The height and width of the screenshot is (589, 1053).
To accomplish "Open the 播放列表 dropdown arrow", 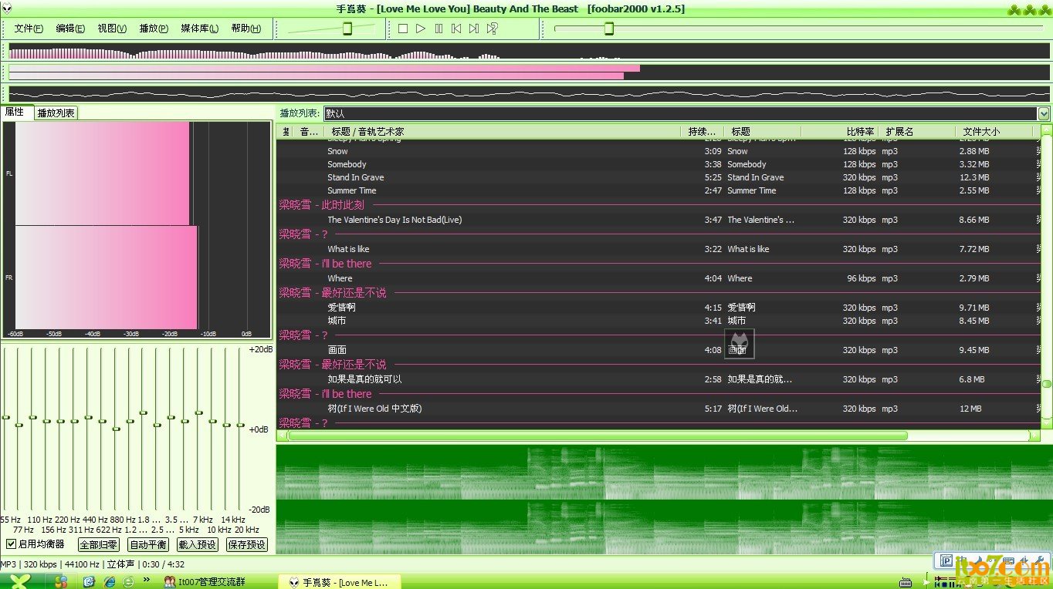I will [x=1045, y=113].
